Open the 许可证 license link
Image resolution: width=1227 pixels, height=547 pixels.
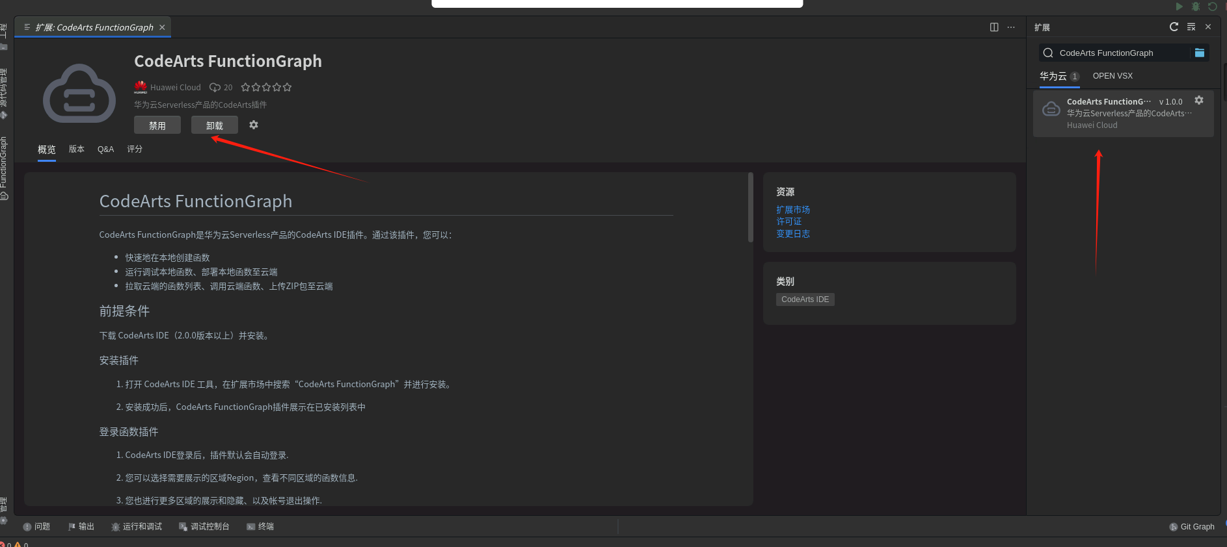[x=789, y=222]
